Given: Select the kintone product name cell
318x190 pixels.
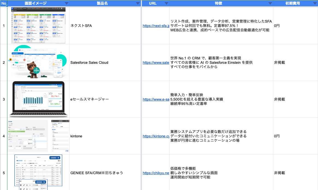Looking at the screenshot, I should [105, 136].
